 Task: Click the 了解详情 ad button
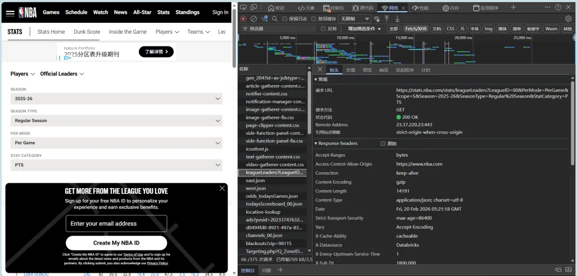coord(156,52)
